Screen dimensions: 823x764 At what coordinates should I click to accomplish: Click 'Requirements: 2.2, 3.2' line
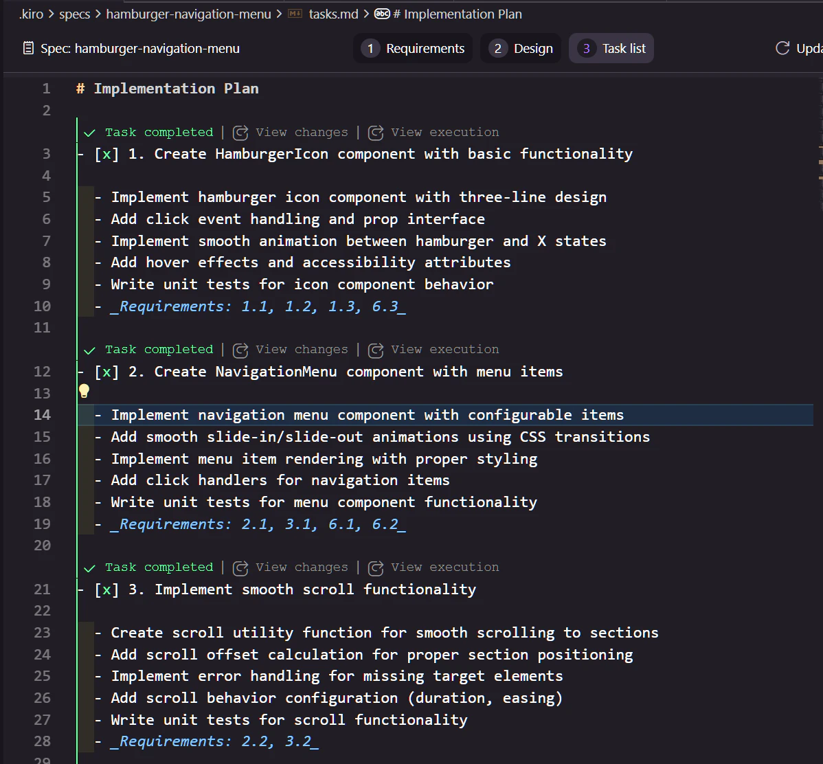click(x=214, y=741)
